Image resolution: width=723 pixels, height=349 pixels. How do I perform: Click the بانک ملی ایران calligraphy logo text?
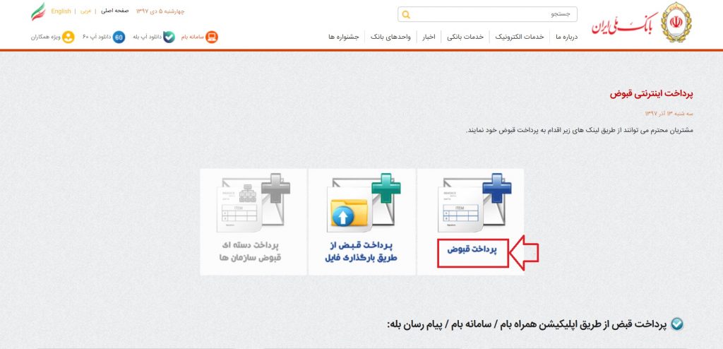[626, 24]
